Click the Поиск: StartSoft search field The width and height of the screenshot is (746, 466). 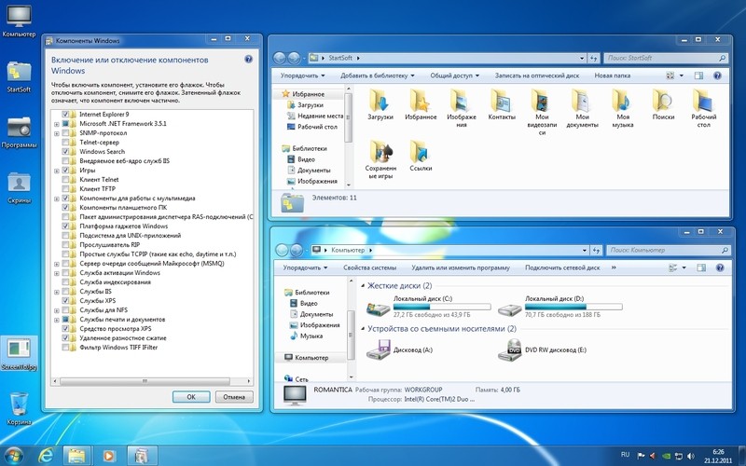[x=665, y=58]
